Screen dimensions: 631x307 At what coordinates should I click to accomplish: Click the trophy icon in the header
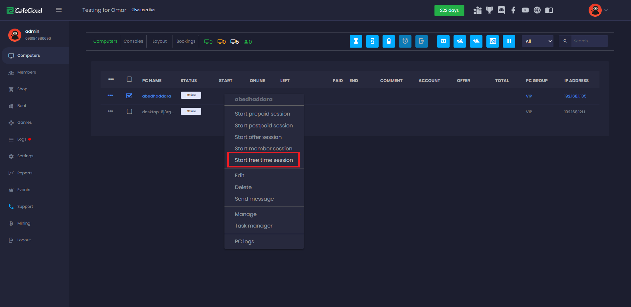click(489, 10)
